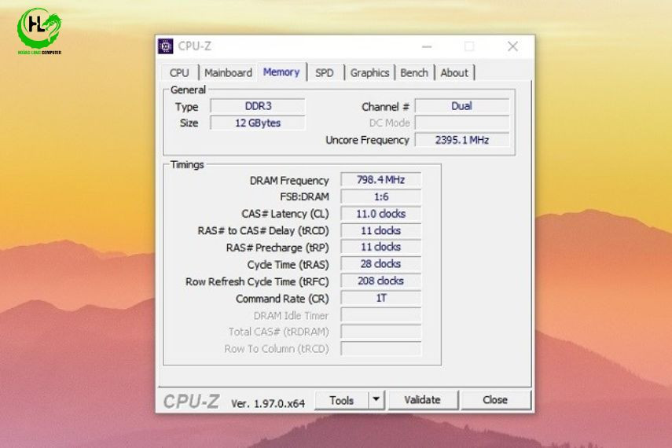Click the CPU-Z logo text in footer
This screenshot has width=672, height=448.
coord(191,402)
